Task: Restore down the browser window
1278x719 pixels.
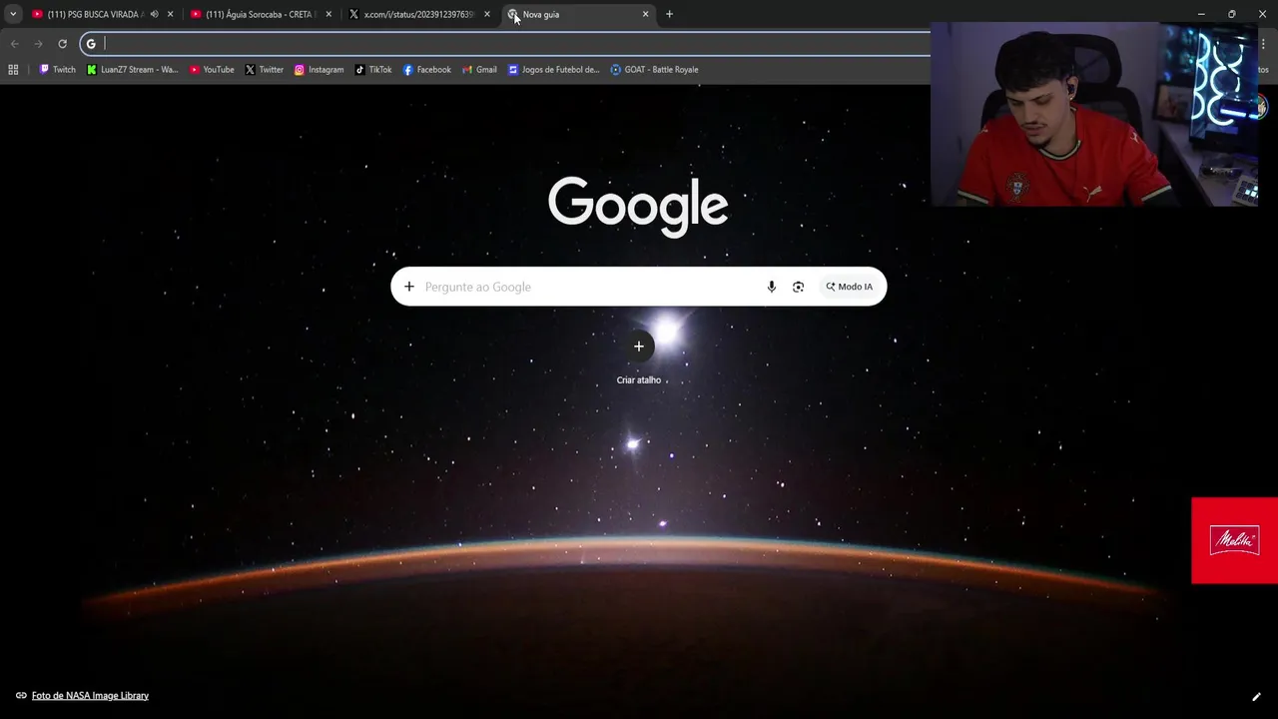Action: pos(1231,14)
